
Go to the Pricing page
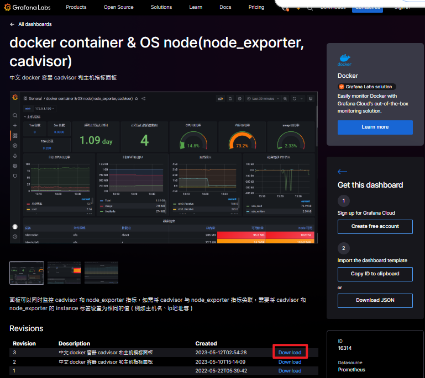(x=256, y=7)
